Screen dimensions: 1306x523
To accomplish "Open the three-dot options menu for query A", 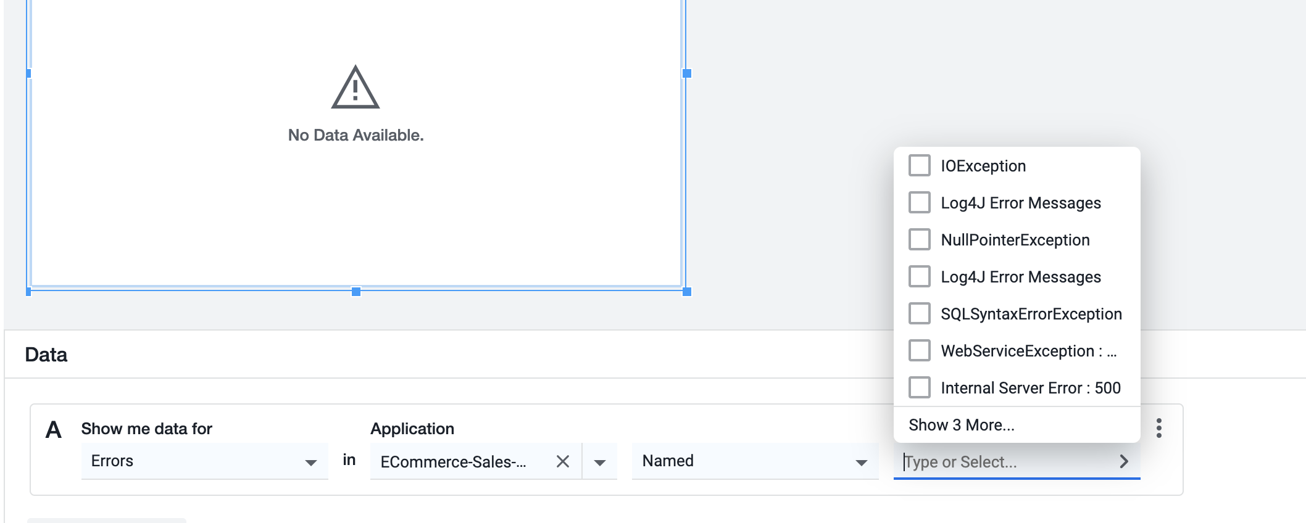I will (1159, 428).
